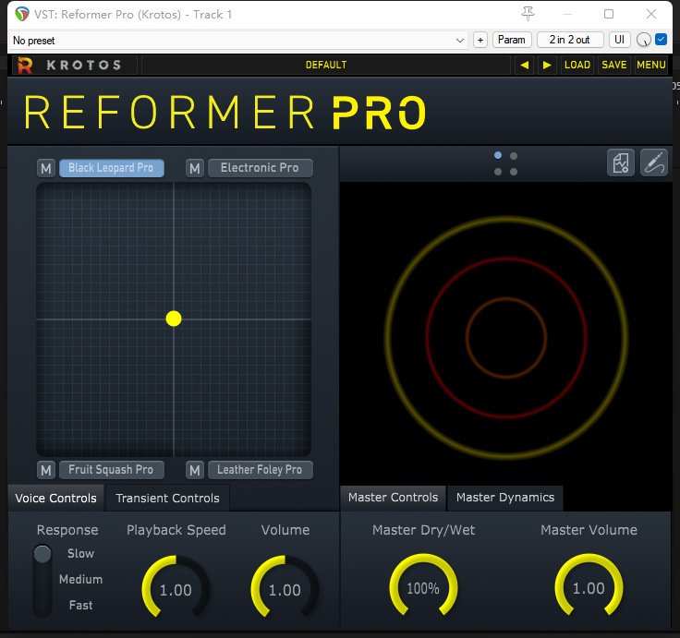Click the Krotos R logo icon
The width and height of the screenshot is (680, 638).
[x=25, y=65]
